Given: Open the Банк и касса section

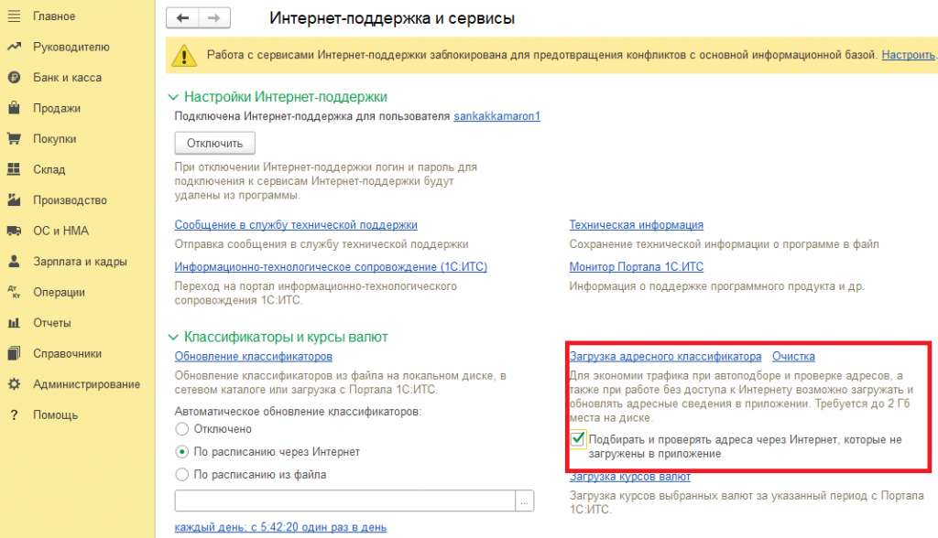Looking at the screenshot, I should pyautogui.click(x=67, y=78).
